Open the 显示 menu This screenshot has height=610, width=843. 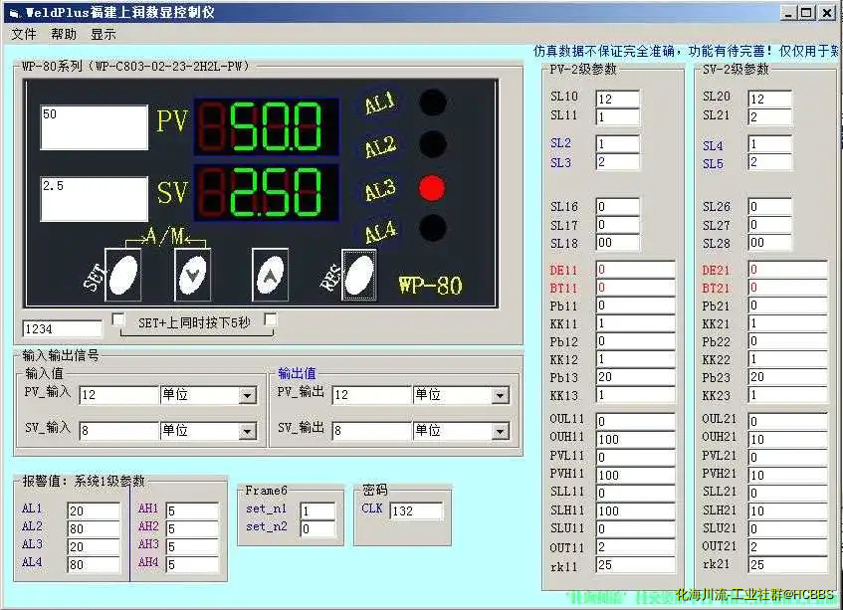tap(104, 35)
